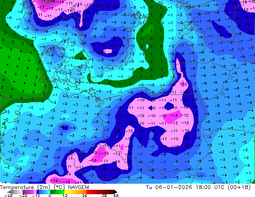Click the '-14' temperature value on the map

pyautogui.click(x=54, y=181)
